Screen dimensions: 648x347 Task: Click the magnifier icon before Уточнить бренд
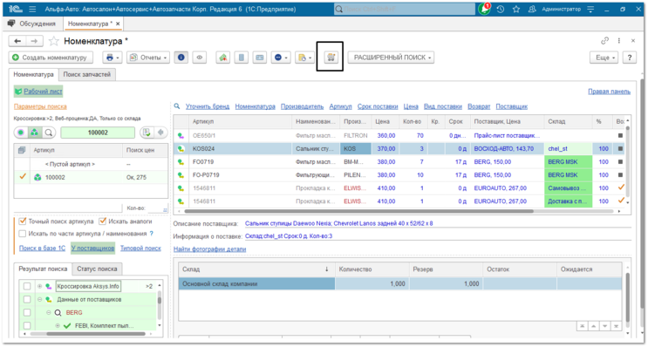(x=177, y=106)
